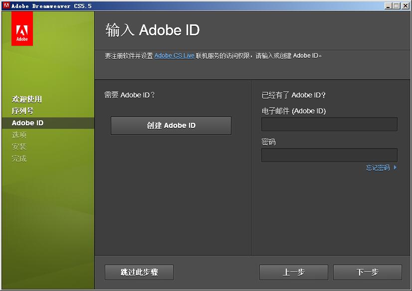Click the red Adobe logo icon
412x291 pixels.
[22, 28]
